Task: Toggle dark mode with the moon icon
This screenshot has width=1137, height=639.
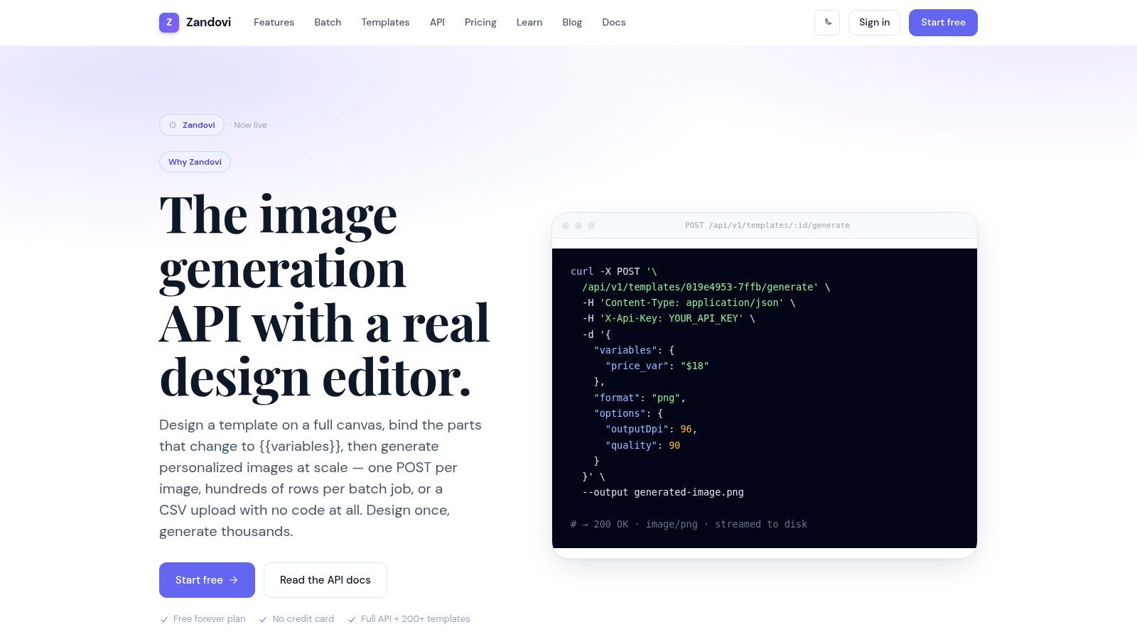Action: [827, 23]
